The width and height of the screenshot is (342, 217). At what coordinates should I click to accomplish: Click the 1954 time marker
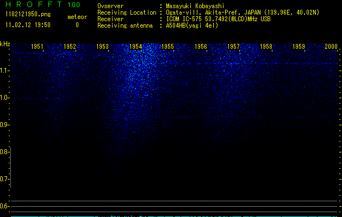point(136,47)
